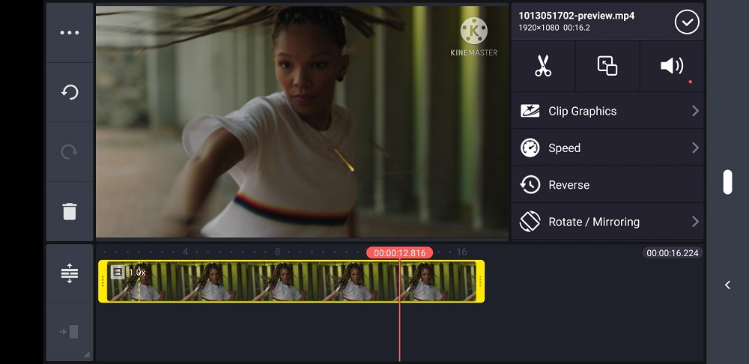Open the three-dots more options menu

[x=69, y=33]
